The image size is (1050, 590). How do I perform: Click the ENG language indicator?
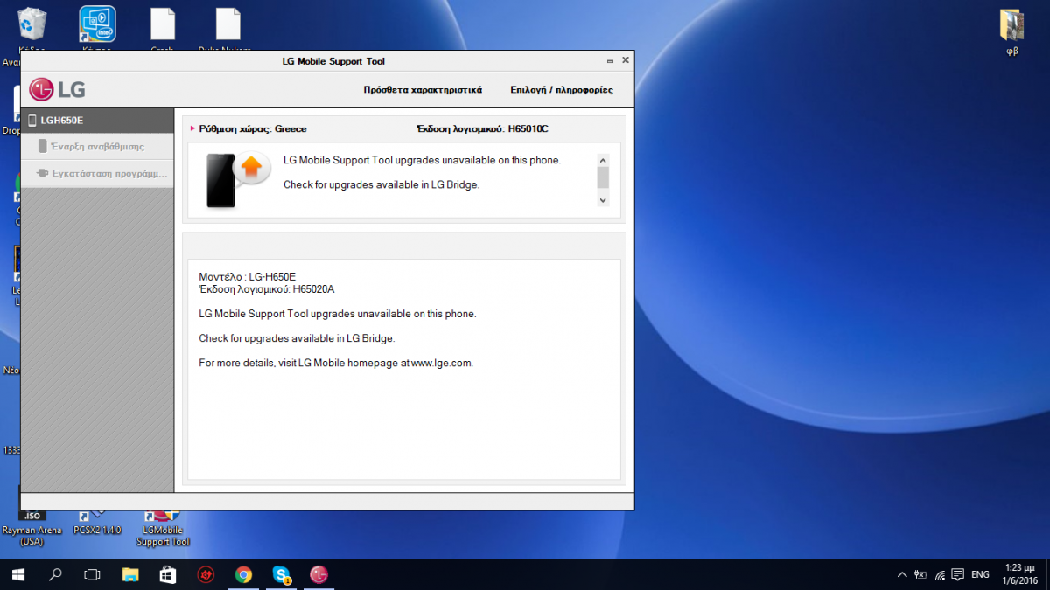point(981,574)
